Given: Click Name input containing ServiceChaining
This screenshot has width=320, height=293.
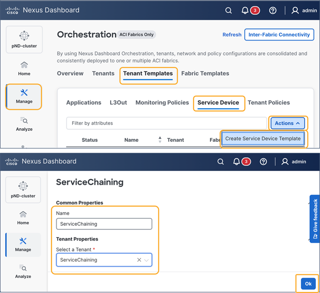Looking at the screenshot, I should [x=104, y=224].
